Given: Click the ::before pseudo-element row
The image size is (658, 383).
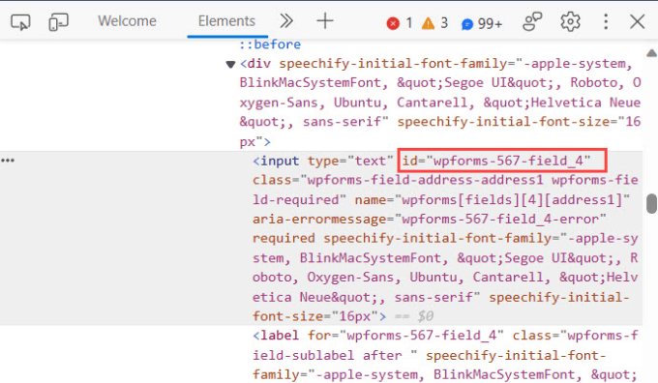Looking at the screenshot, I should pyautogui.click(x=270, y=44).
